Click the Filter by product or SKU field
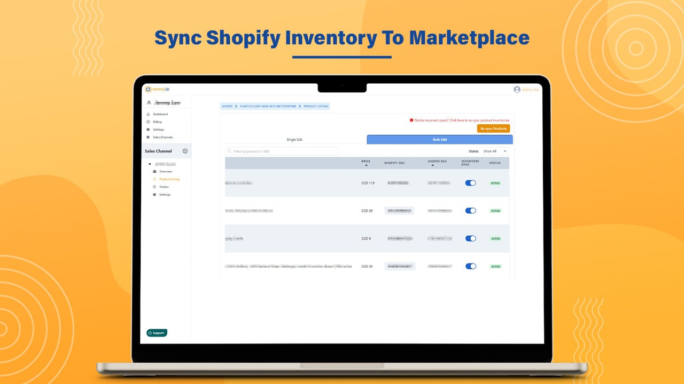684x384 pixels. point(282,151)
